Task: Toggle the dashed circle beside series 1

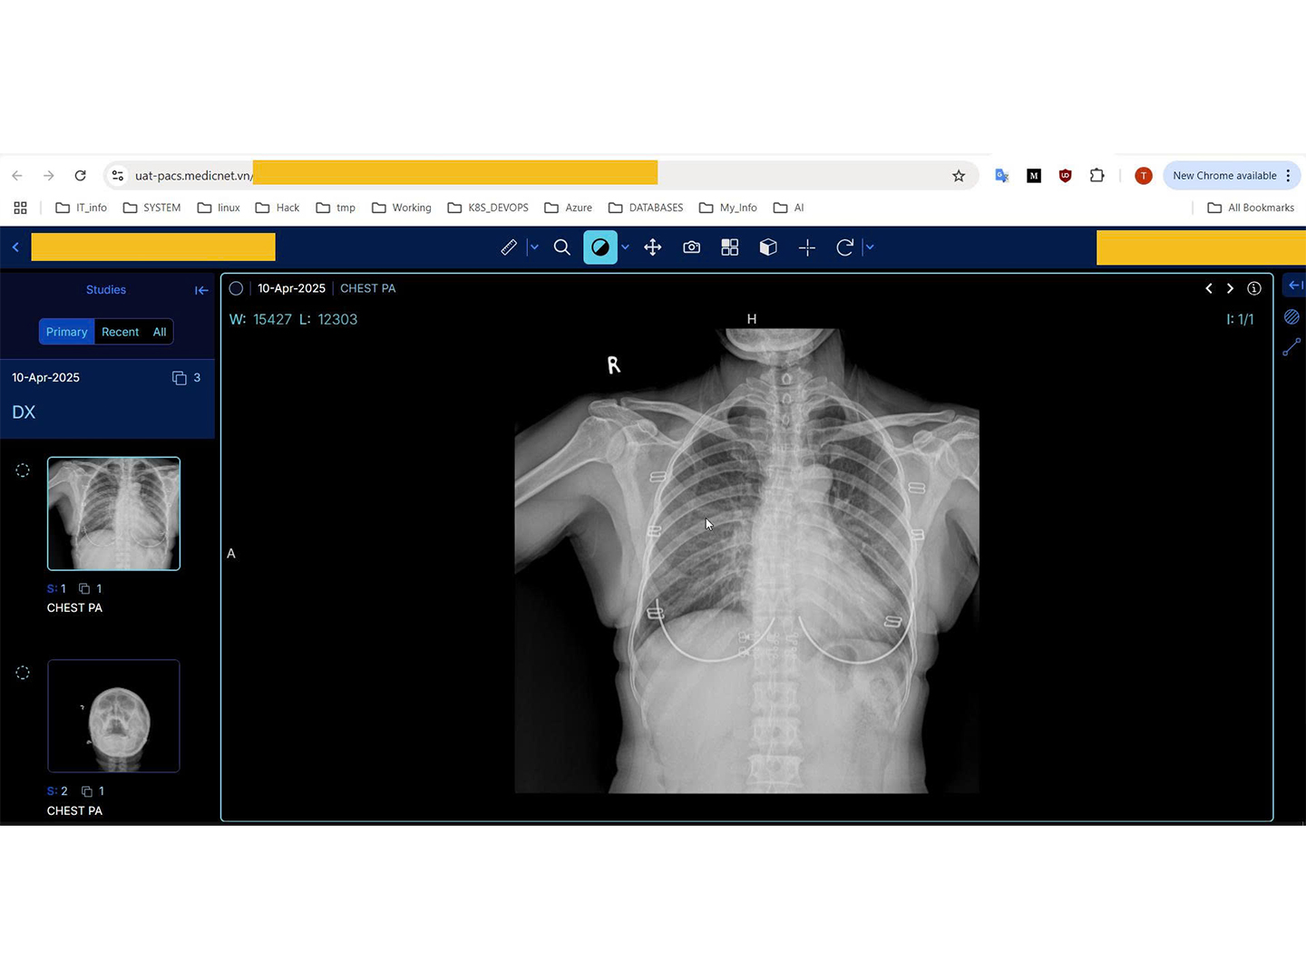Action: pos(23,470)
